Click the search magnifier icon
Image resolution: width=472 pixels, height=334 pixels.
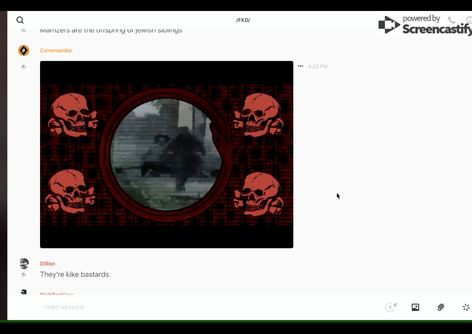(x=20, y=20)
